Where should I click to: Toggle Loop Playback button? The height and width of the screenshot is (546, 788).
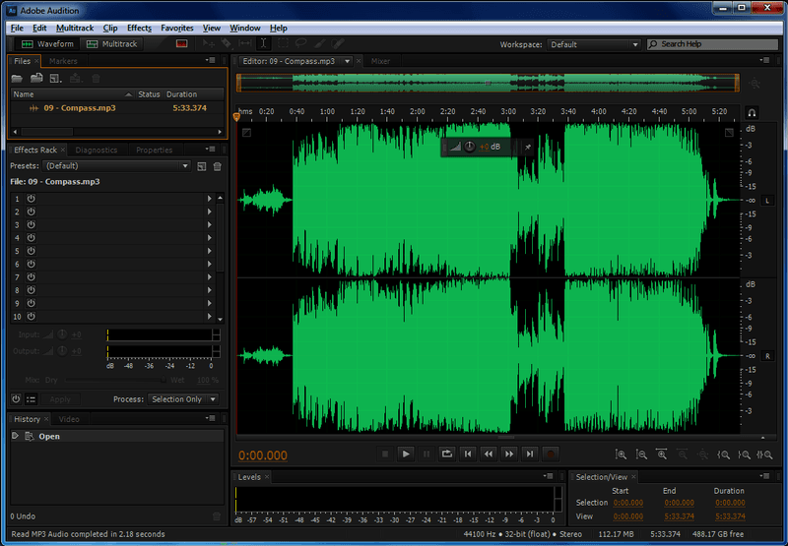[x=447, y=455]
